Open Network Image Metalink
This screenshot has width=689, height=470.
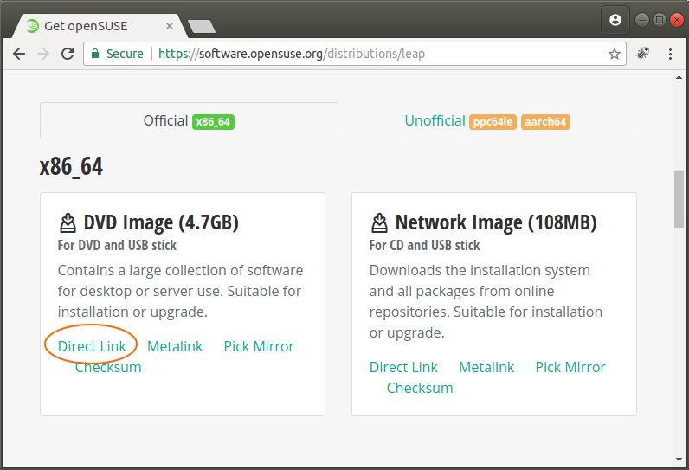click(x=486, y=367)
